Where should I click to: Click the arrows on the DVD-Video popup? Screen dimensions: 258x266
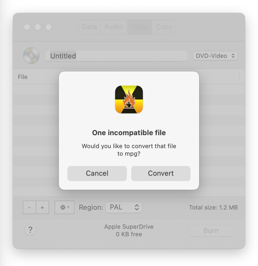[233, 56]
